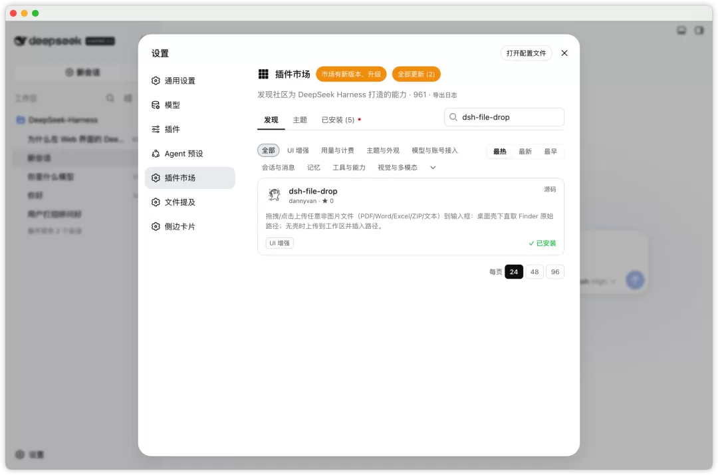Select the 主题与外观 category filter
Screen dimensions: 718x475
[x=383, y=150]
